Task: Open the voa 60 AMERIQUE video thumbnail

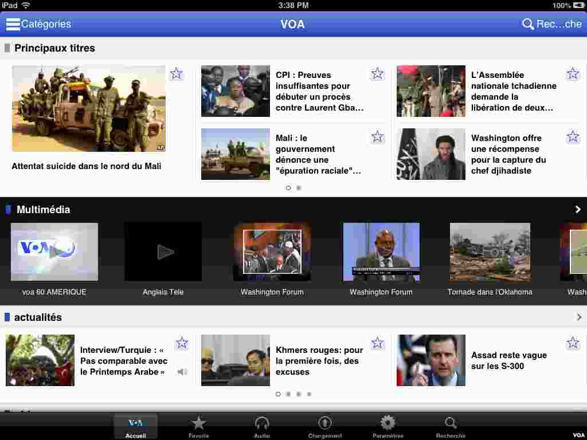Action: coord(54,252)
